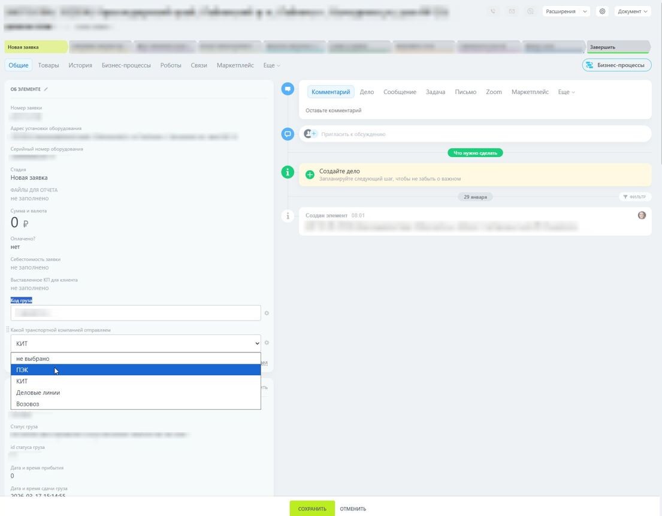Click gear icon beside transport company dropdown
Screen dimensions: 662x516
tap(267, 343)
